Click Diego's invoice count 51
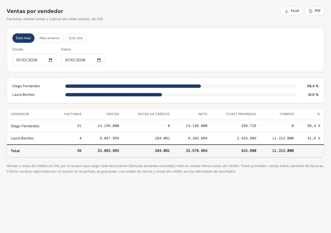This screenshot has height=233, width=331. 79,126
